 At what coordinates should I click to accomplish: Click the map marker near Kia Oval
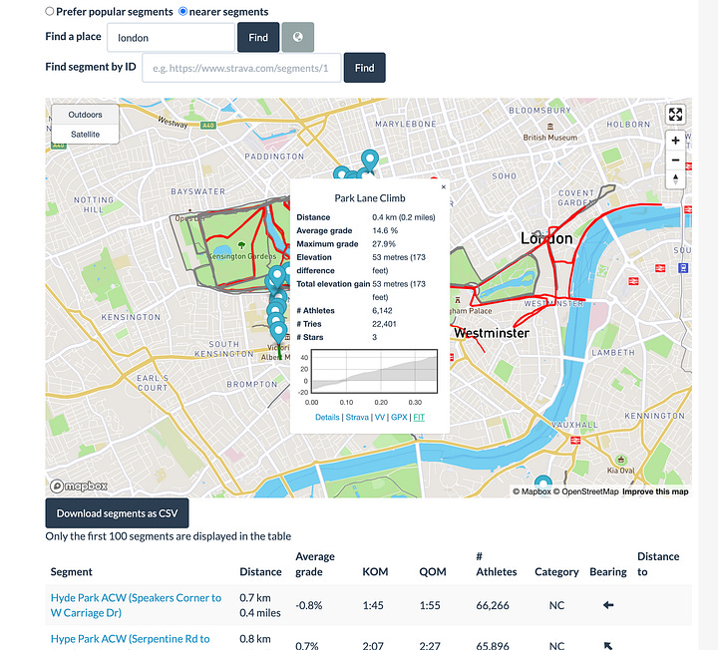[x=543, y=485]
